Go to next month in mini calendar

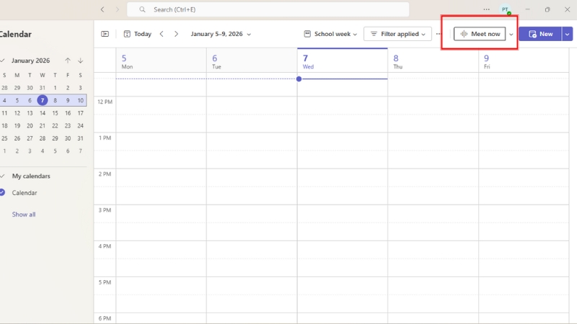80,60
